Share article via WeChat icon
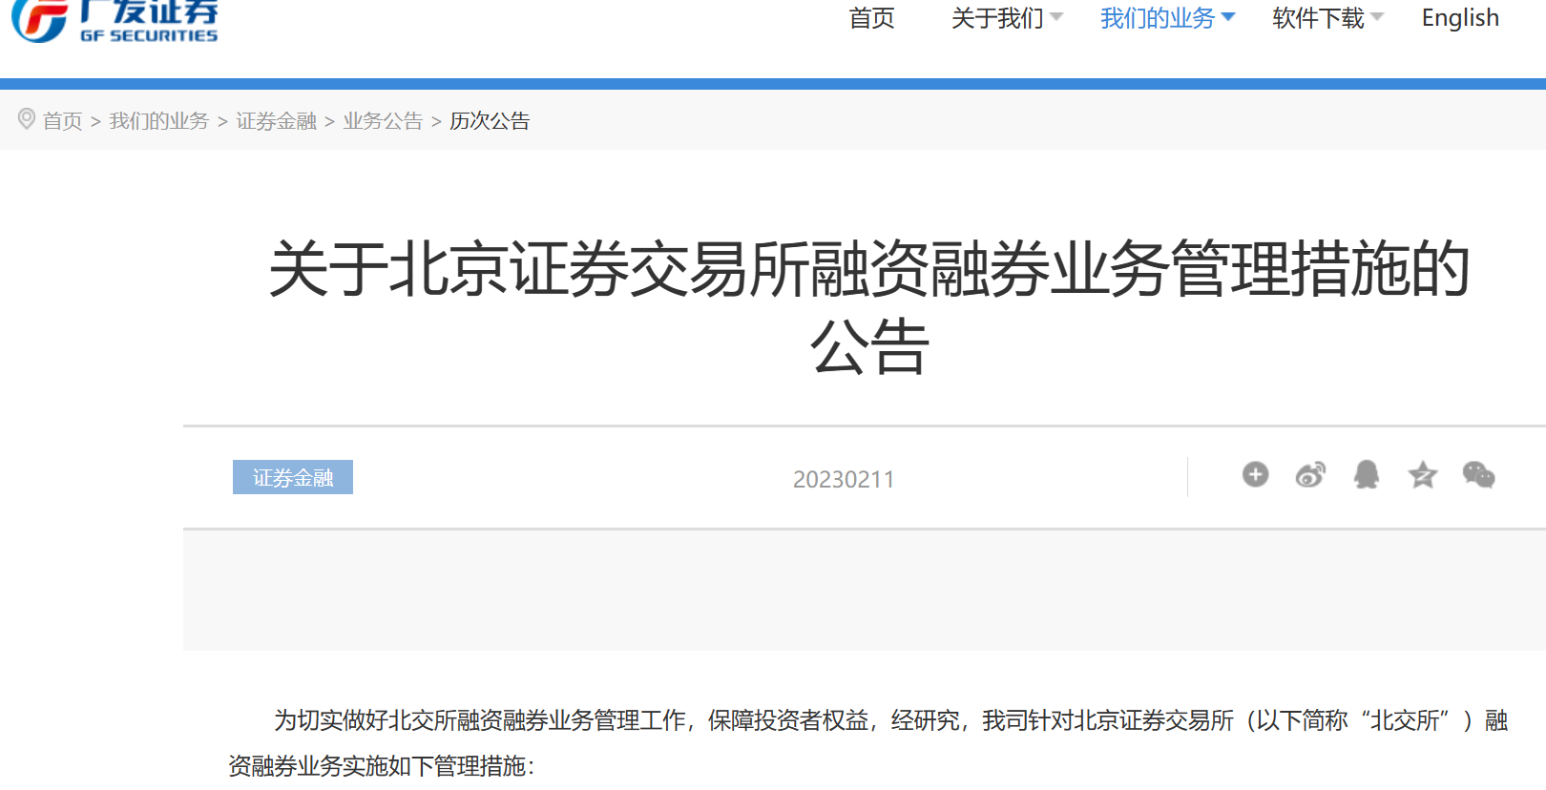 point(1478,474)
